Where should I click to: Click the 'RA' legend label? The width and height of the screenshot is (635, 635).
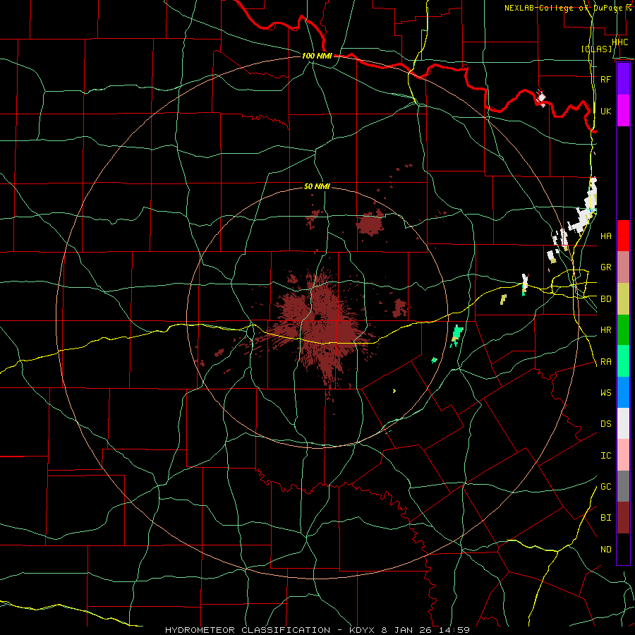coord(605,362)
